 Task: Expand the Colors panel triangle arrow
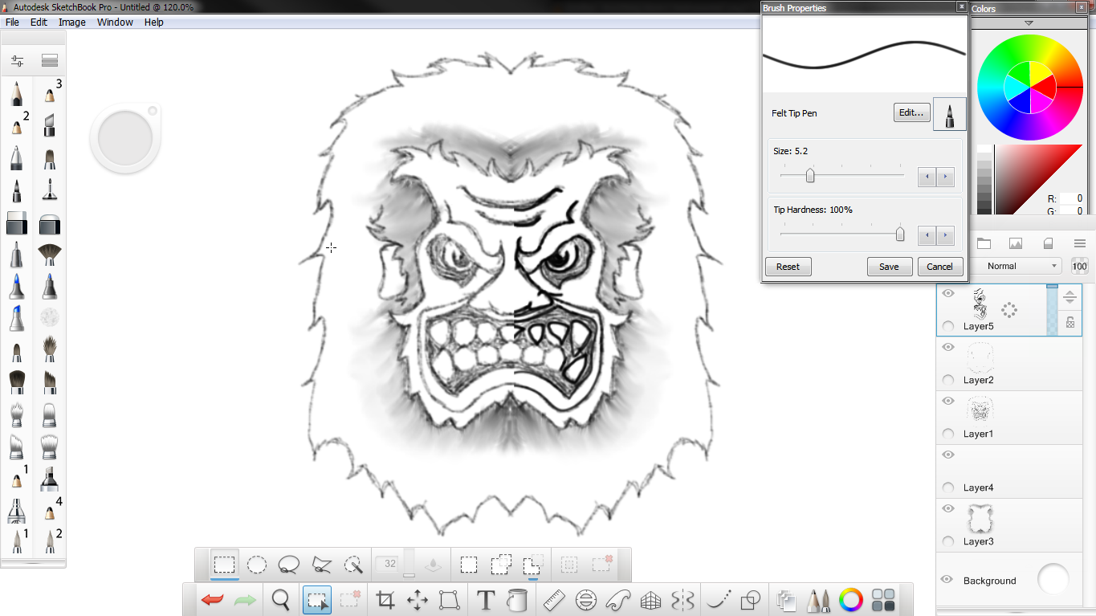tap(1029, 23)
